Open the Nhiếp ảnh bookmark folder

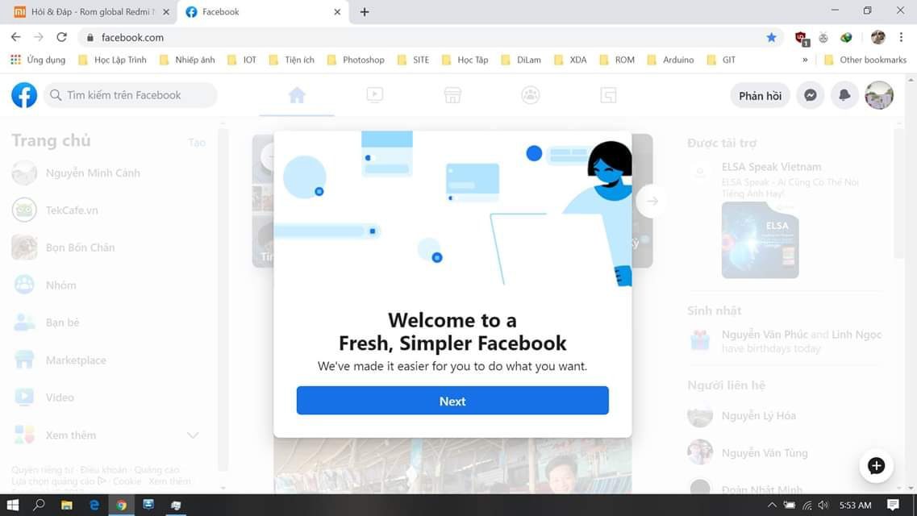[x=187, y=60]
